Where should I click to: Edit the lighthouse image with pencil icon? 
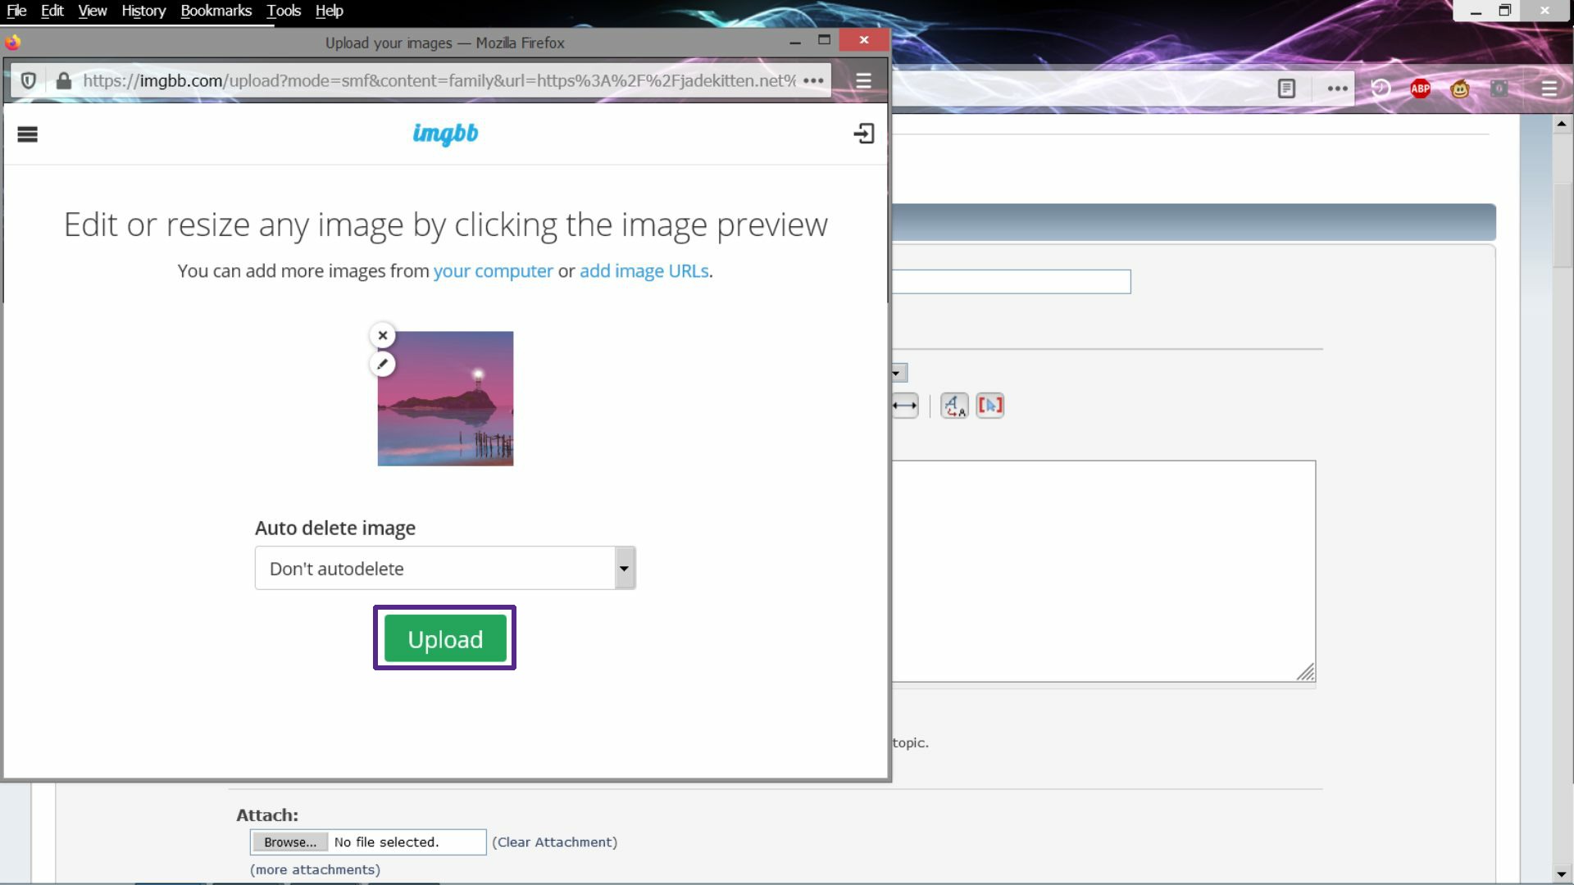(x=383, y=364)
